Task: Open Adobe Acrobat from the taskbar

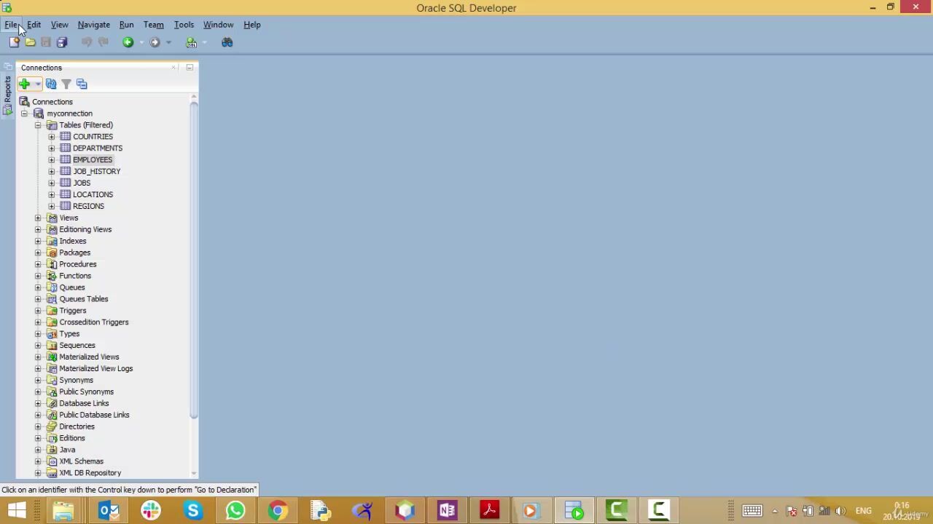Action: (489, 511)
